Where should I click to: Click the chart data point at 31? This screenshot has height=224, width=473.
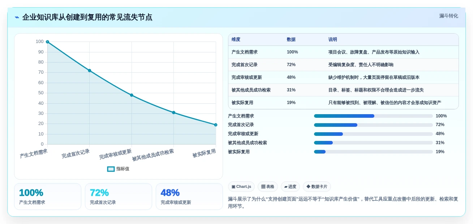pyautogui.click(x=173, y=112)
